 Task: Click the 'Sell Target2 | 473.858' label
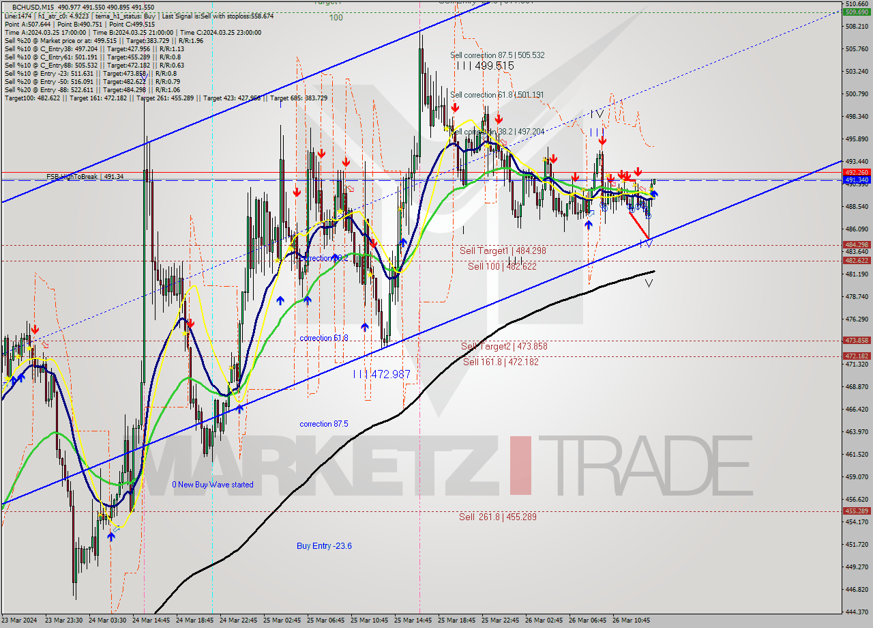504,347
